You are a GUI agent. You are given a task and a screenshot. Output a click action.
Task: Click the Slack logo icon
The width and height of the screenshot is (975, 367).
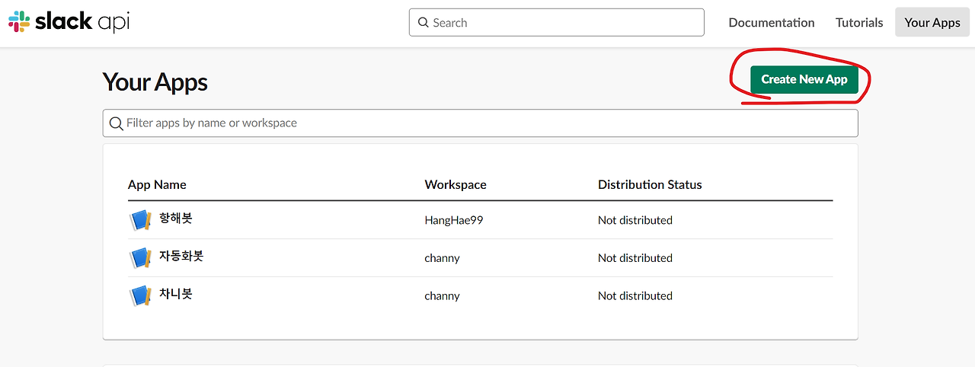coord(20,22)
